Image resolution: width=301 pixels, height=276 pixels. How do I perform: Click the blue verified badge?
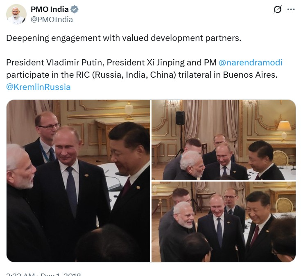coord(74,9)
